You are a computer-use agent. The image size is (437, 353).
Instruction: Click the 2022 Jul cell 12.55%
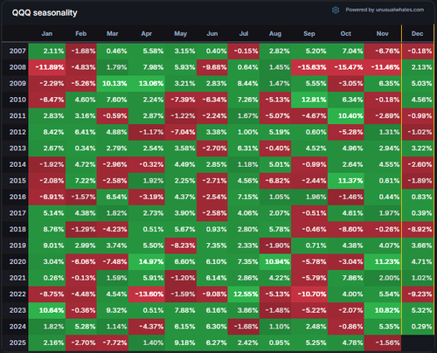click(244, 294)
